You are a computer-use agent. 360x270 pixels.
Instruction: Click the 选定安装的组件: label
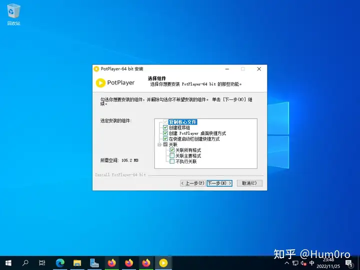click(x=116, y=121)
